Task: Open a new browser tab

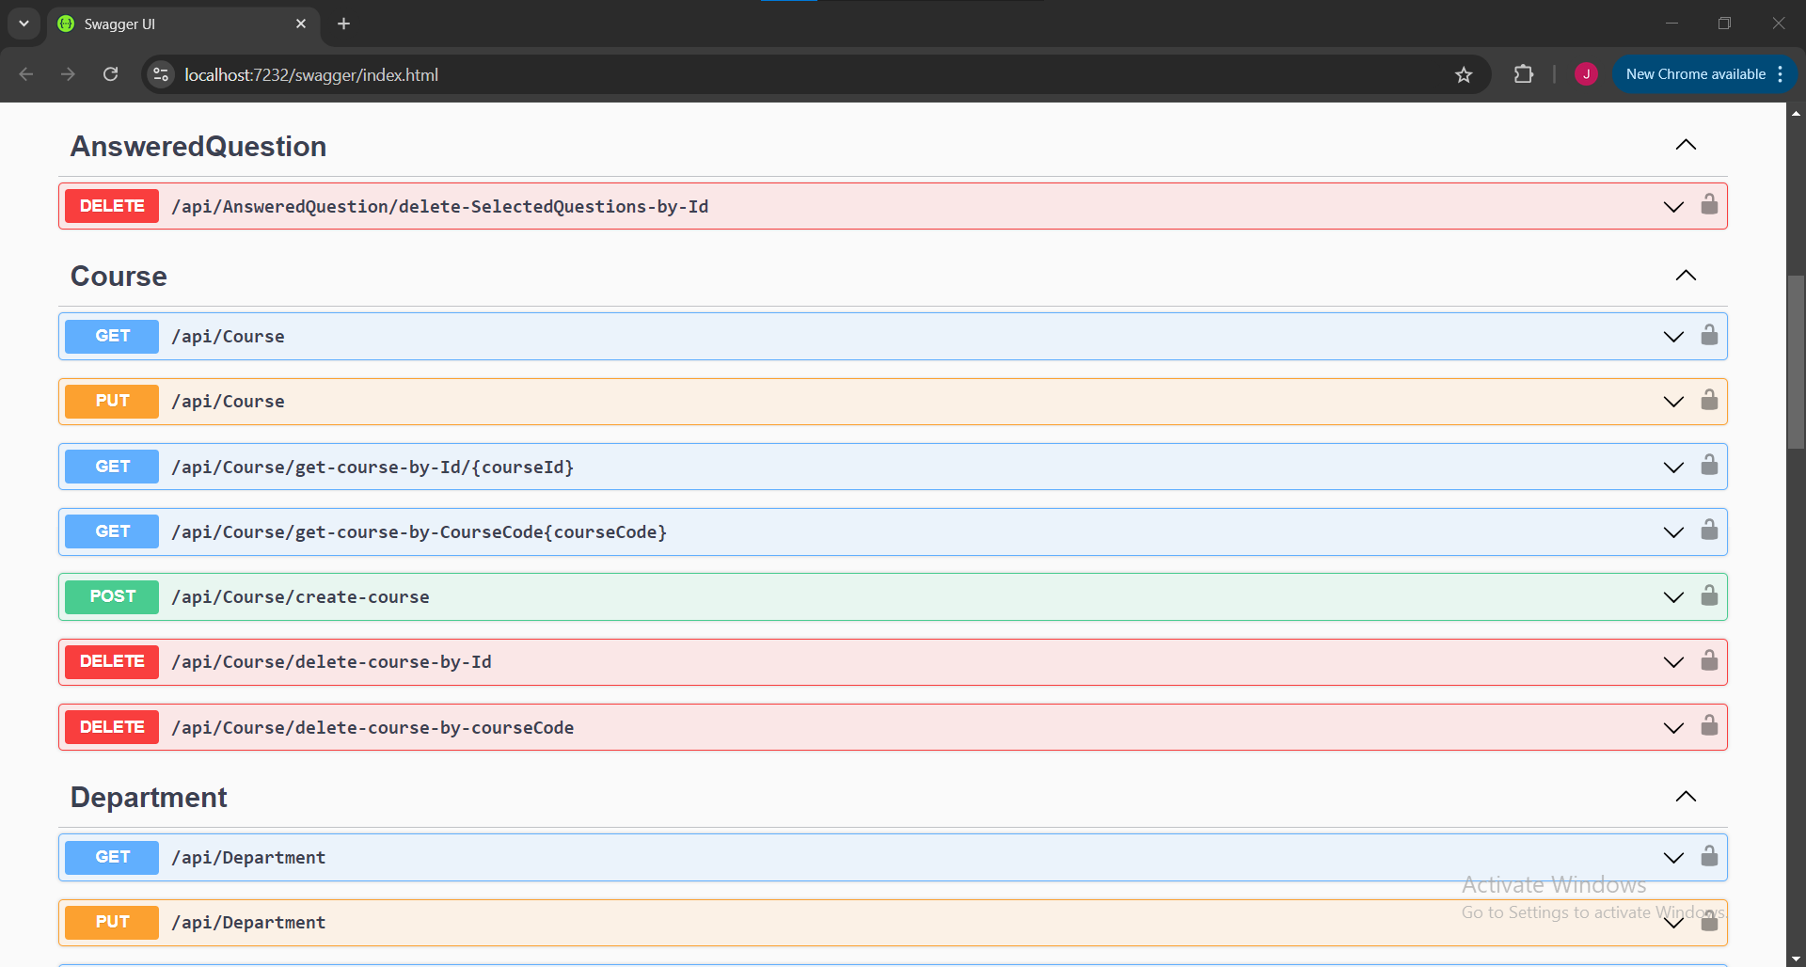Action: coord(344,24)
